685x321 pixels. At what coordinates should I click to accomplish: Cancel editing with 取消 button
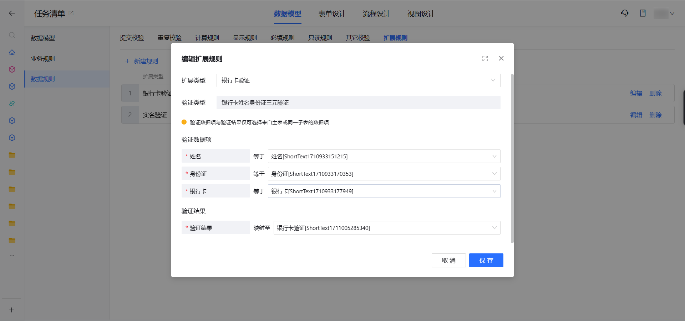click(x=449, y=261)
